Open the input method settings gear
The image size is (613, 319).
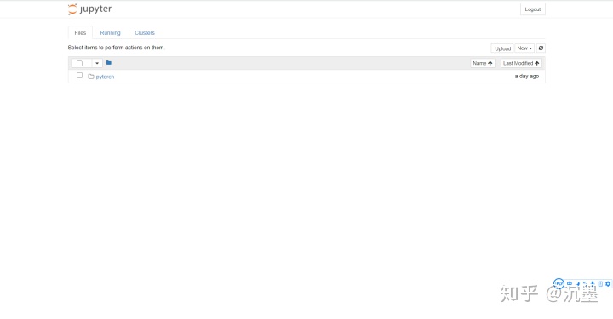pyautogui.click(x=608, y=284)
